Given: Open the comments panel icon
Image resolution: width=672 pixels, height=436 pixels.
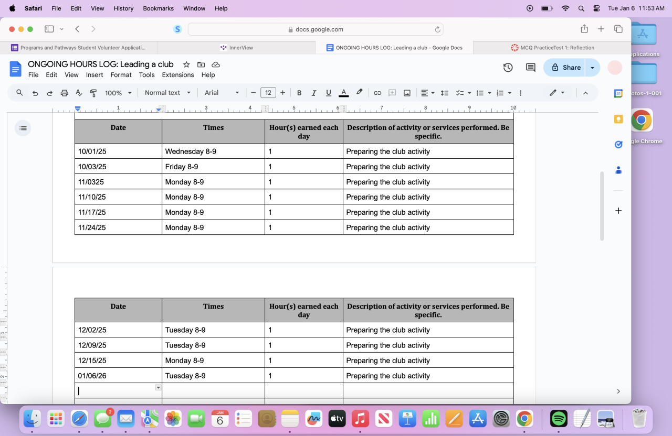Looking at the screenshot, I should coord(530,68).
